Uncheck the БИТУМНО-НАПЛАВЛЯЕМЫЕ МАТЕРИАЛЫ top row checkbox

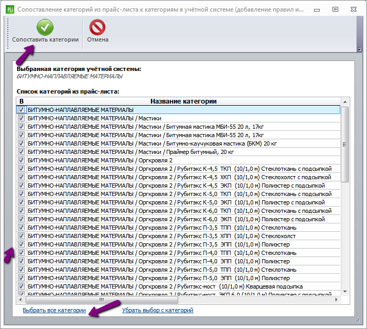[x=21, y=110]
